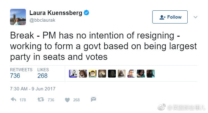Open the Weibo watermark logo
Image resolution: width=208 pixels, height=113 pixels.
pos(162,107)
